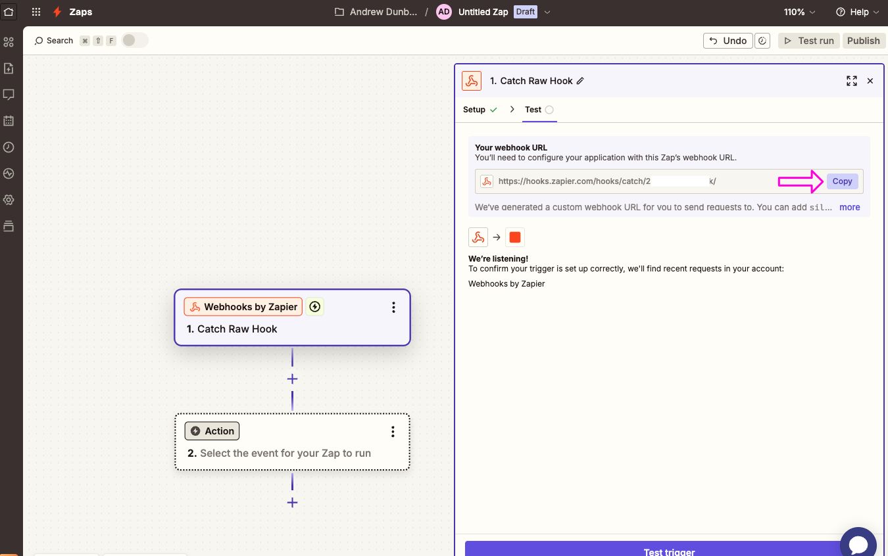Open the three-dot menu on Webhooks step

coord(393,307)
